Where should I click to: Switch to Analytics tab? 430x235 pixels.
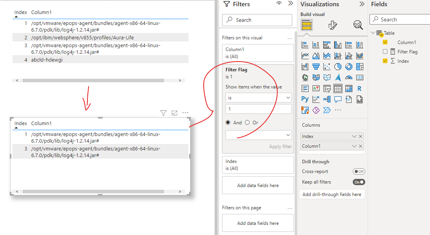[x=358, y=25]
